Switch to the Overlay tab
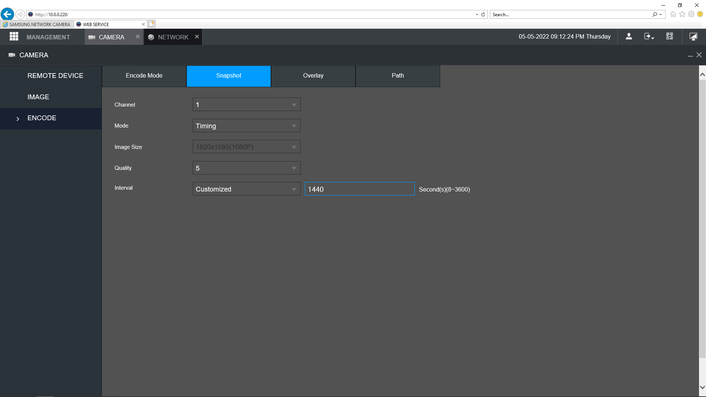The height and width of the screenshot is (397, 706). [313, 76]
